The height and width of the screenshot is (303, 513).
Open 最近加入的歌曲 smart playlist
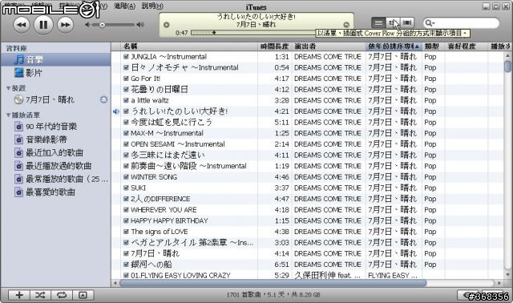tap(55, 153)
